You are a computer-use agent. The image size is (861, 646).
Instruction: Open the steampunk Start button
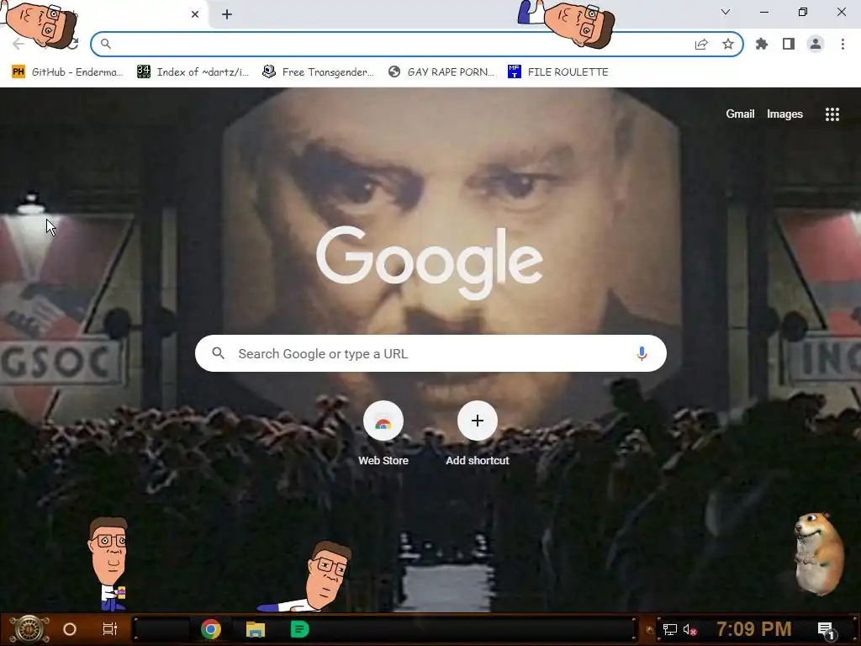point(29,629)
